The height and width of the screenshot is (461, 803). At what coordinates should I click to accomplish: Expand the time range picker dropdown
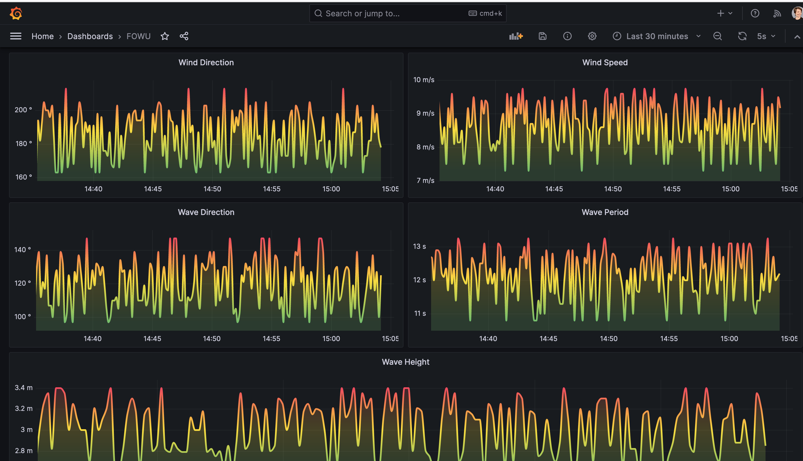[698, 36]
